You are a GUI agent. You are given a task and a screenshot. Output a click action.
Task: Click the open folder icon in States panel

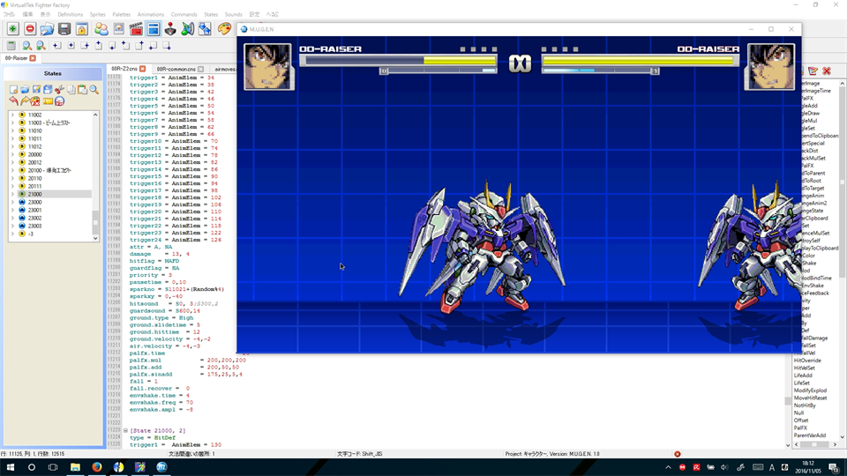(25, 90)
